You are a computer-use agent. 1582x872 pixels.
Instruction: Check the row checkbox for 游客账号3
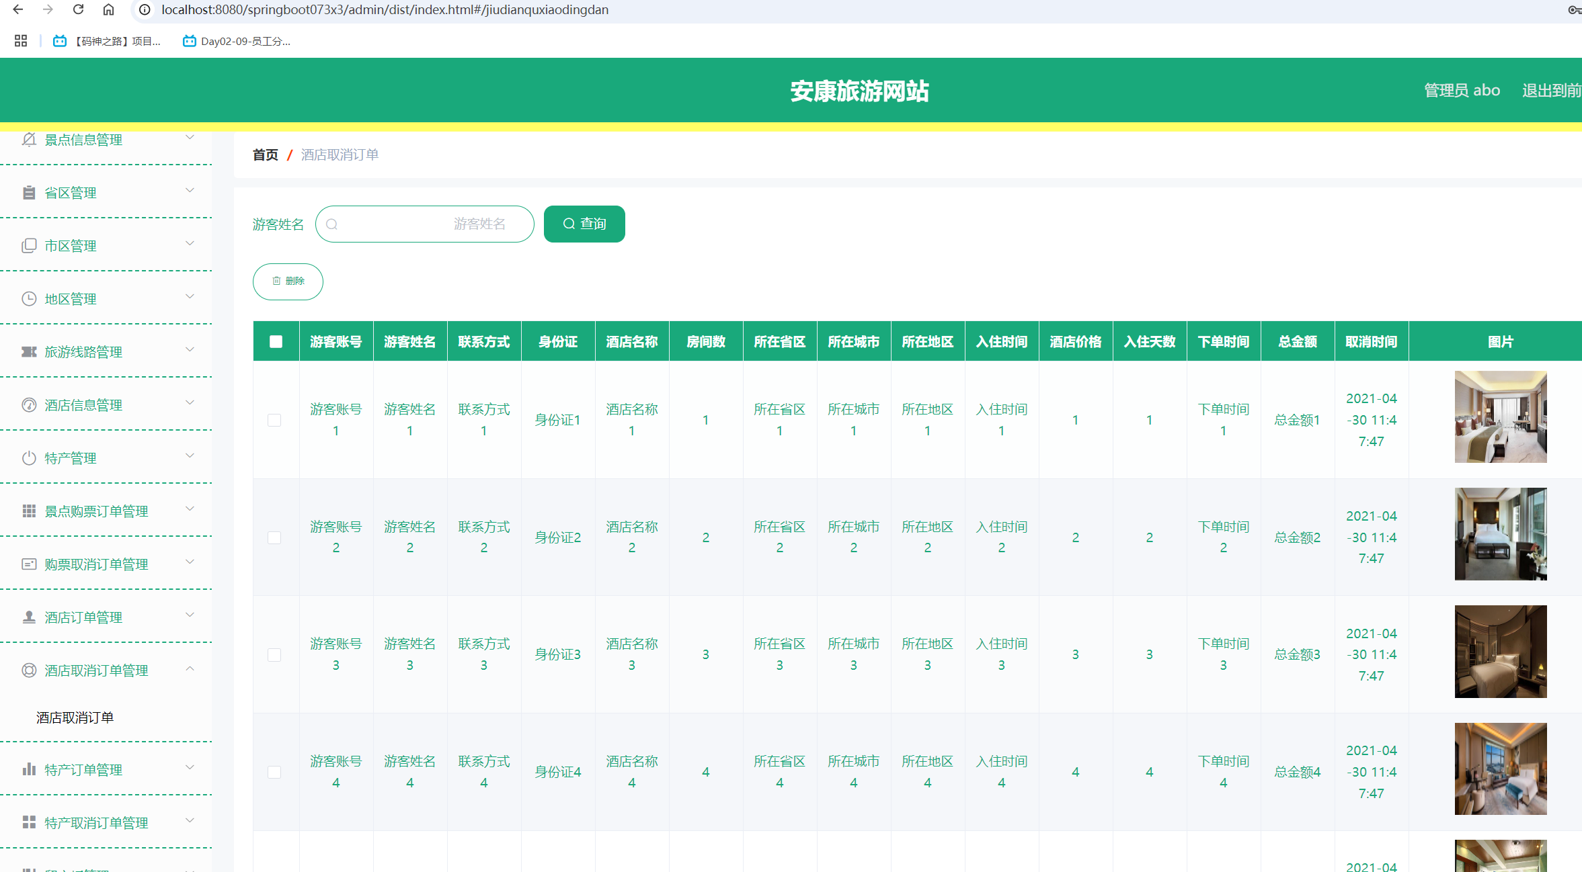tap(274, 655)
